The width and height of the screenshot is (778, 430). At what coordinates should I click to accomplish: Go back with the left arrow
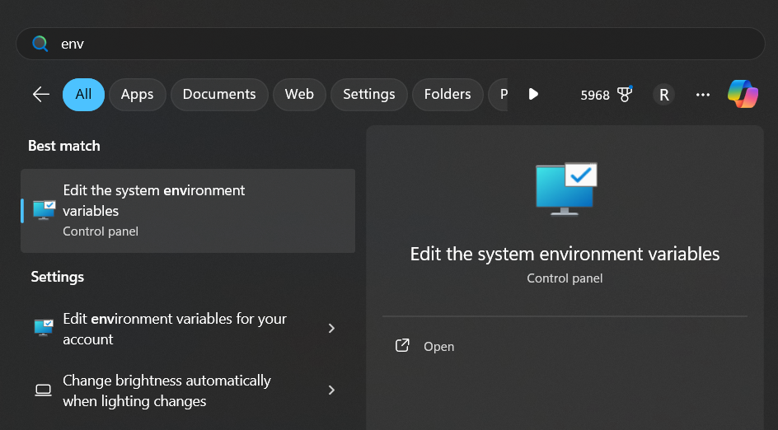tap(40, 94)
